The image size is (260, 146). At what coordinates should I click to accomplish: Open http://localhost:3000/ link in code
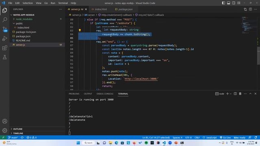141,79
